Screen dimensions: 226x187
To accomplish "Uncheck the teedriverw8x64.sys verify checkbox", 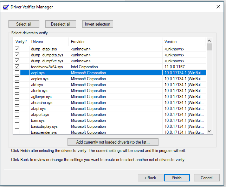I will pos(17,67).
